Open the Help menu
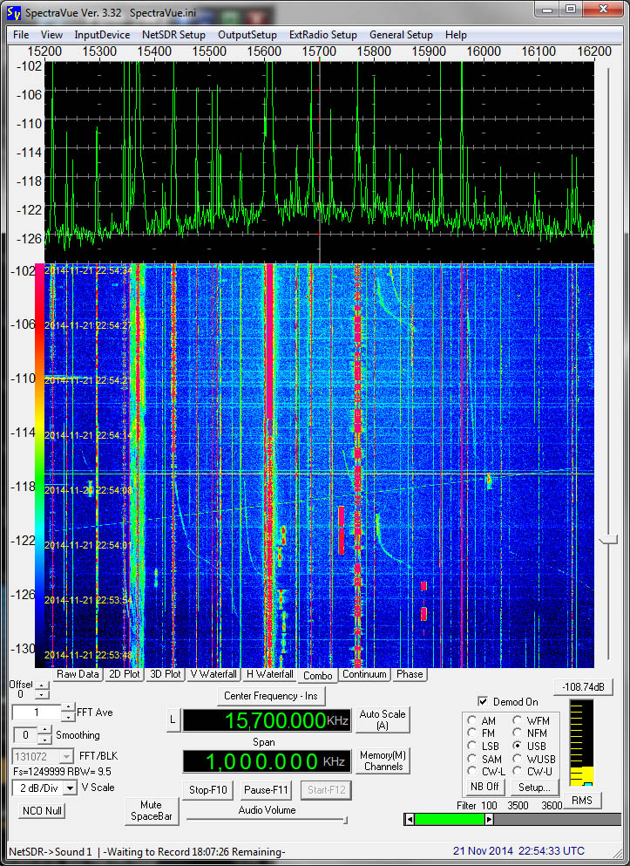The image size is (630, 866). click(x=456, y=35)
